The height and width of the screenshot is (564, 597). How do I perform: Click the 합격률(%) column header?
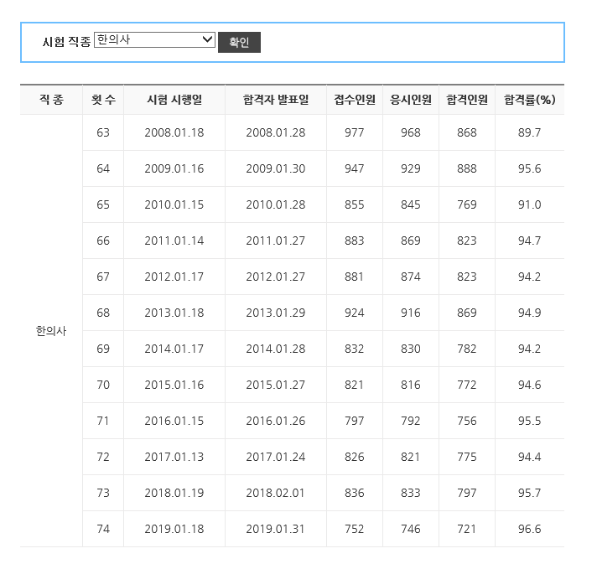(530, 100)
